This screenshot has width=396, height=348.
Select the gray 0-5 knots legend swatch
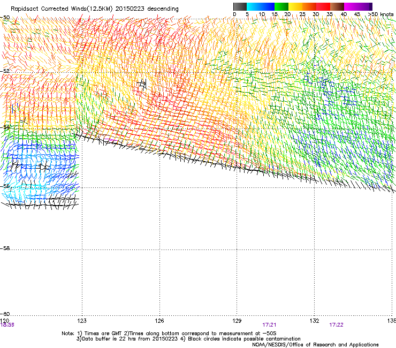tap(240, 6)
